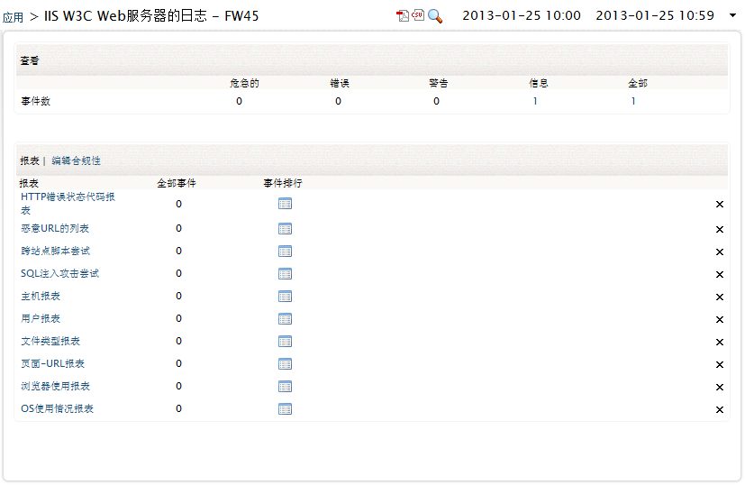The height and width of the screenshot is (485, 745).
Task: Show event ranking table for 页面-URL报表
Action: (285, 364)
